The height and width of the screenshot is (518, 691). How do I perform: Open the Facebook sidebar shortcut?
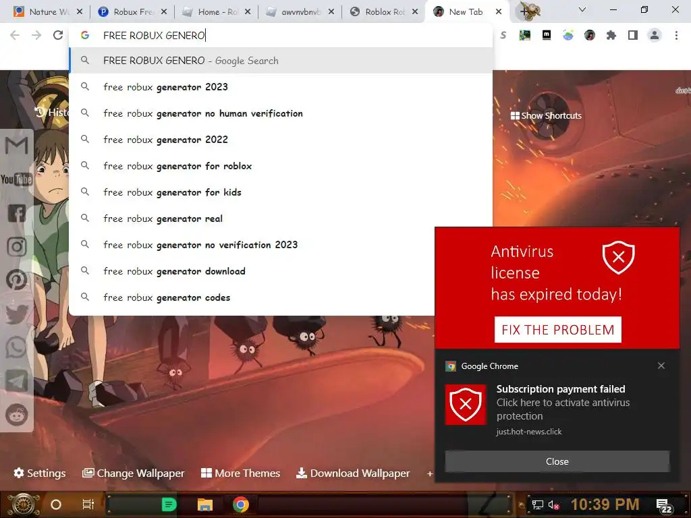pos(17,213)
